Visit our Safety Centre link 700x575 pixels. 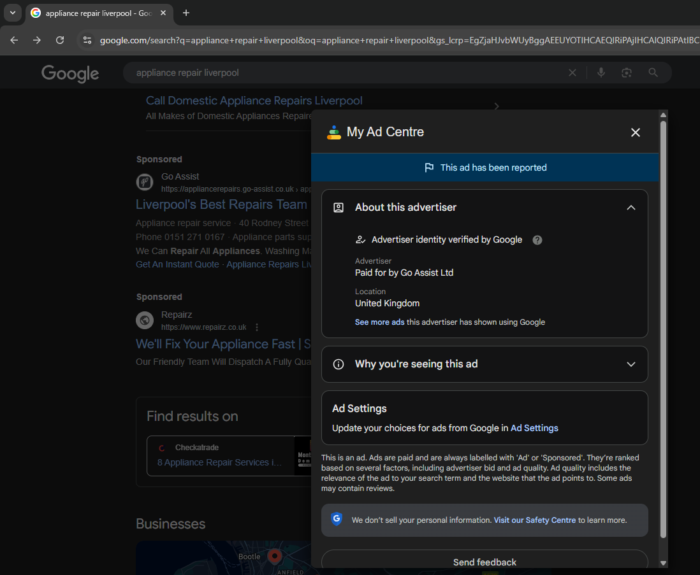tap(534, 520)
